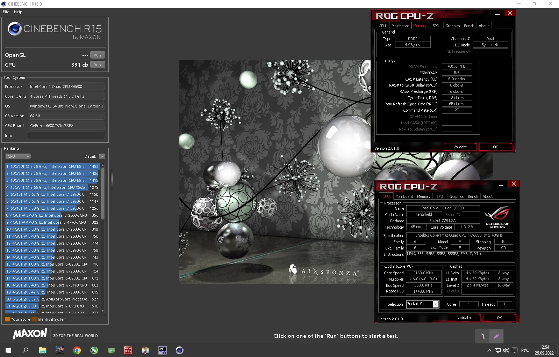Open the green graphics card taskbar icon
Screen dimensions: 559x357
pyautogui.click(x=111, y=350)
